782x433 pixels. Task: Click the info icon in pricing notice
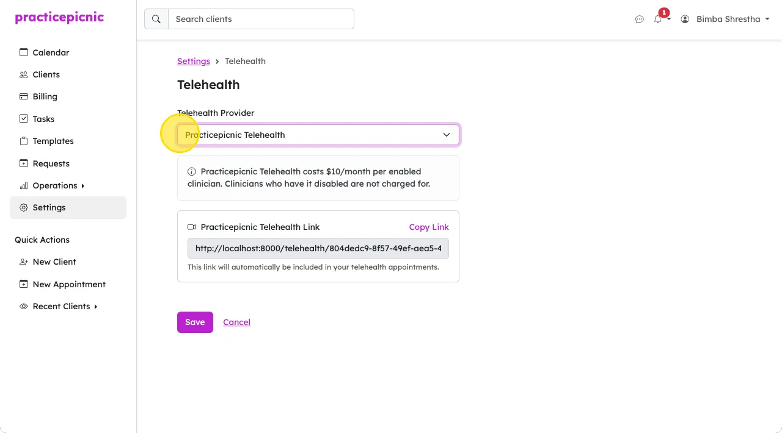point(192,171)
